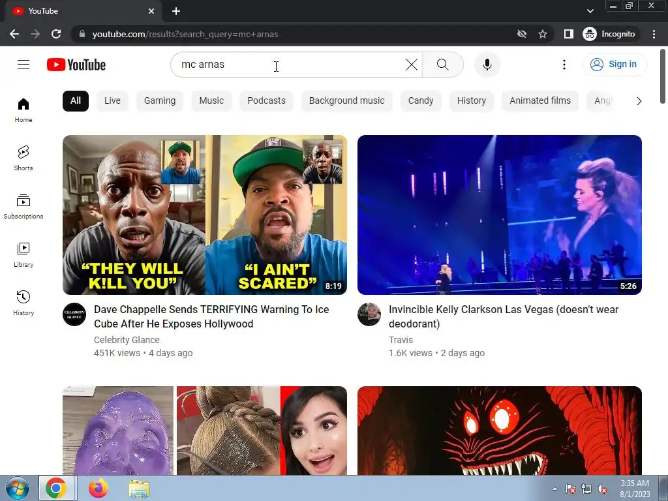
Task: Click the YouTube logo
Action: click(x=76, y=65)
